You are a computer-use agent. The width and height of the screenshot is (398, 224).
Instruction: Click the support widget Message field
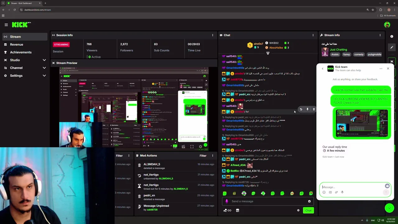pyautogui.click(x=353, y=187)
